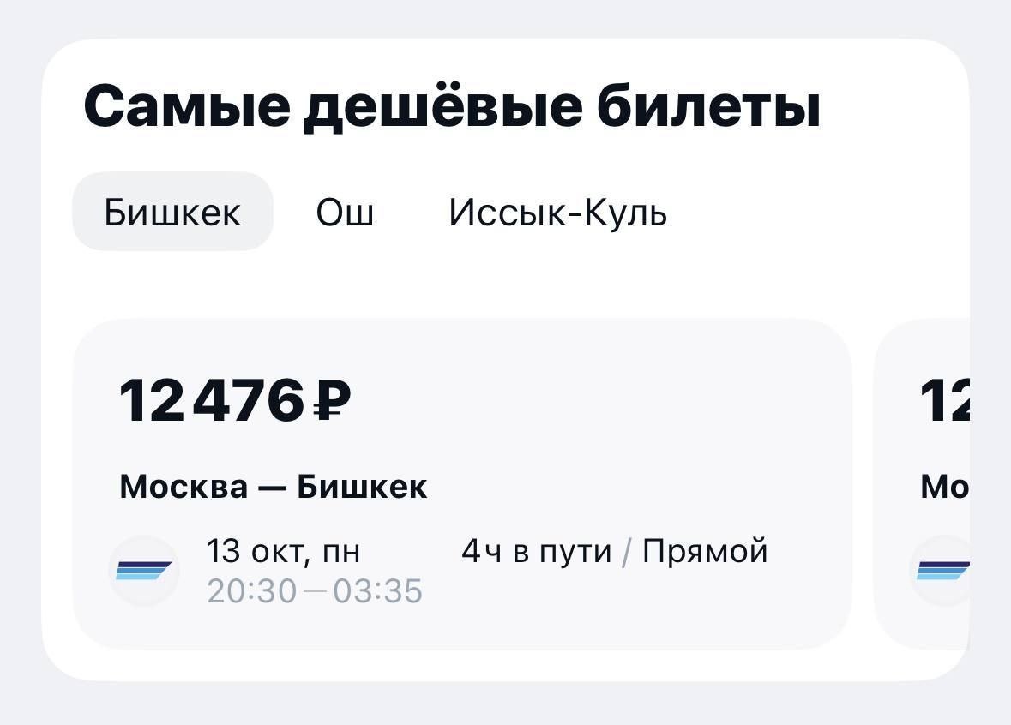The width and height of the screenshot is (1011, 725).
Task: Switch to the Ош tab
Action: coord(344,212)
